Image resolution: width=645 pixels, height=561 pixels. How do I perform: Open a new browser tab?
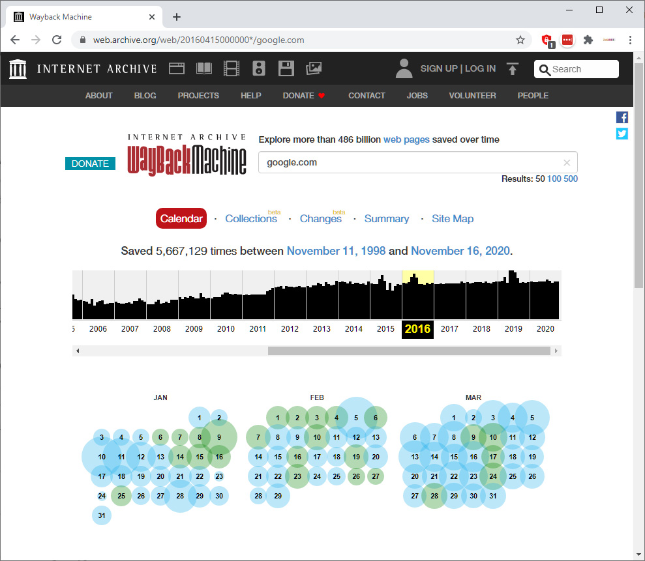point(177,17)
